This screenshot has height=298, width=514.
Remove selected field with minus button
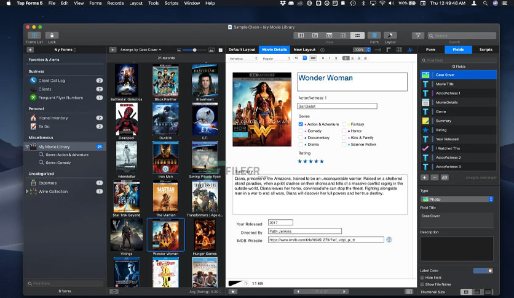(434, 177)
